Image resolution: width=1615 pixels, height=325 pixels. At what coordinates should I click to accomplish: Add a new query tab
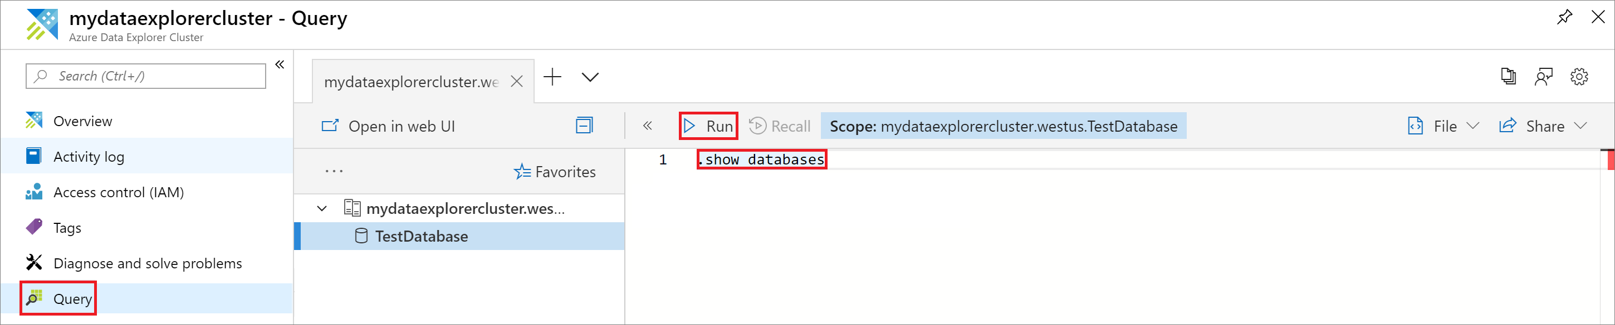click(x=552, y=78)
